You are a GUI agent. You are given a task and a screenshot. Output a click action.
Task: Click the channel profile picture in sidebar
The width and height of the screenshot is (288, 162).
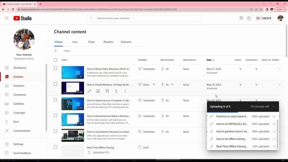(24, 39)
